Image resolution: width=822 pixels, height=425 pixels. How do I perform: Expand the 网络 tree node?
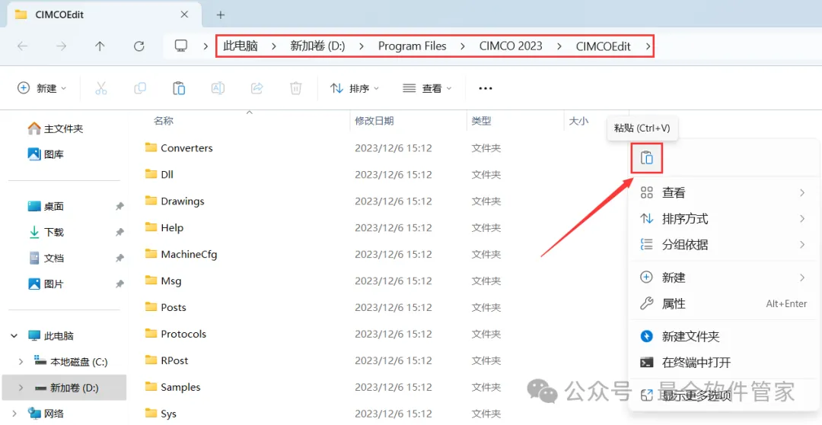(x=14, y=414)
